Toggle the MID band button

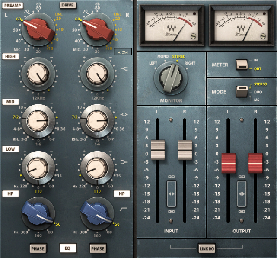point(10,102)
